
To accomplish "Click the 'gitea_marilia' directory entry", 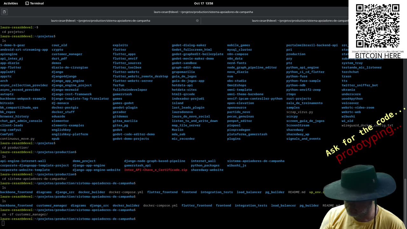I will (125, 121).
